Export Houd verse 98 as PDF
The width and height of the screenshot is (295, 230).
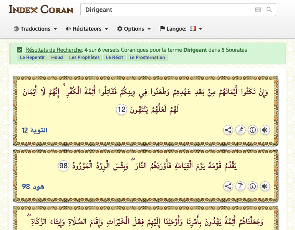tap(240, 186)
